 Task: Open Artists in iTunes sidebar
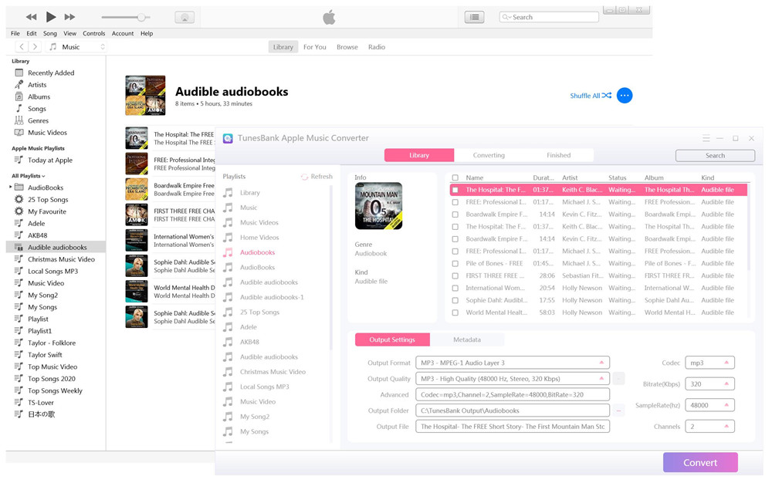pyautogui.click(x=37, y=85)
